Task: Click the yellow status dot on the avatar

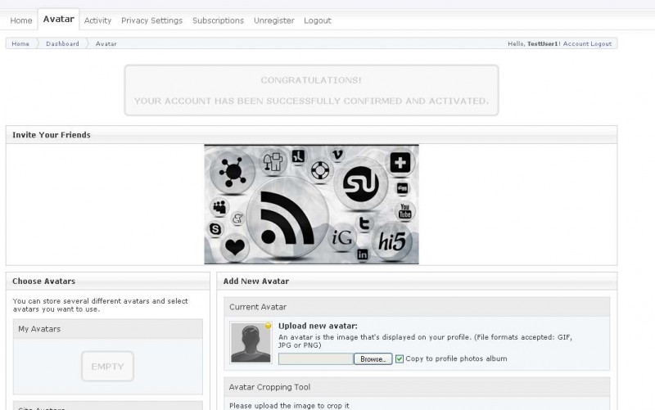Action: click(x=268, y=326)
